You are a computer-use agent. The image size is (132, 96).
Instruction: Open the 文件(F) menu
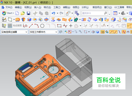point(9,7)
